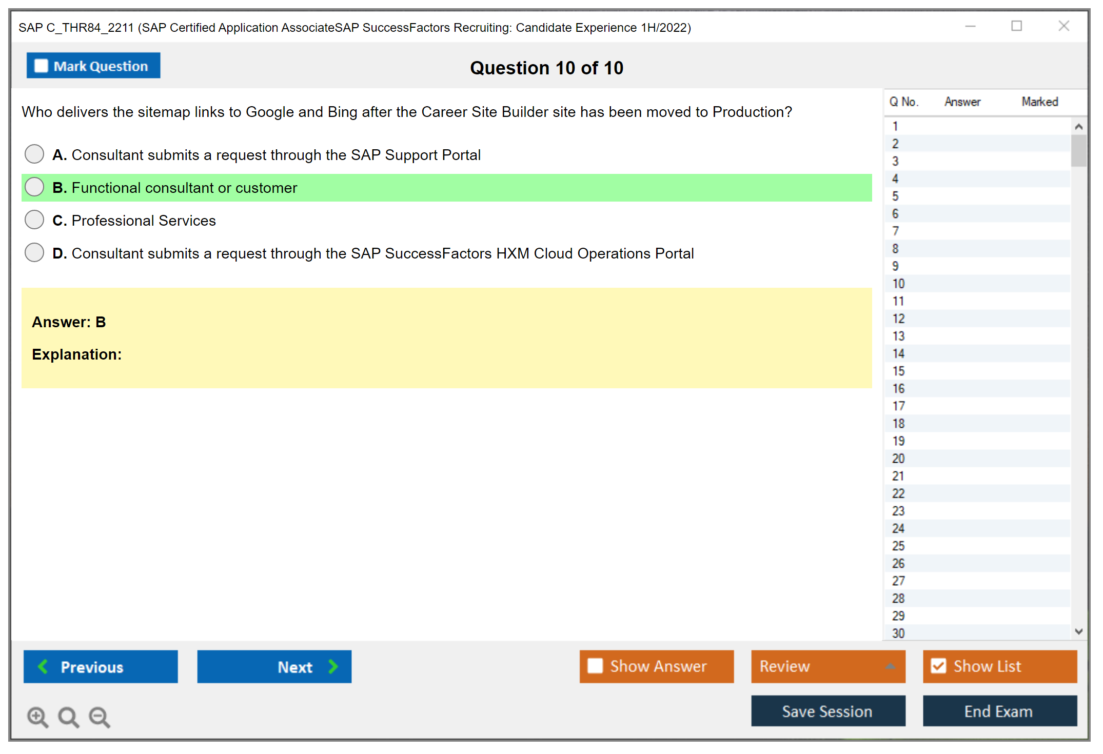
Task: Click the zoom in magnifier icon
Action: point(37,717)
